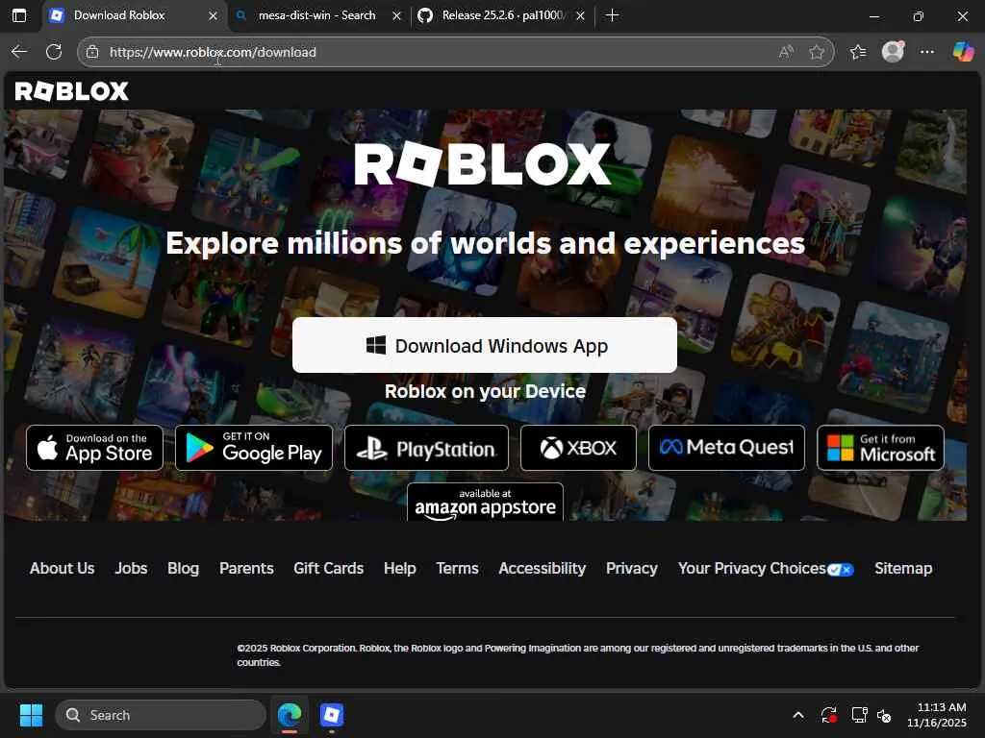
Task: Open the Sitemap footer link
Action: coord(903,569)
